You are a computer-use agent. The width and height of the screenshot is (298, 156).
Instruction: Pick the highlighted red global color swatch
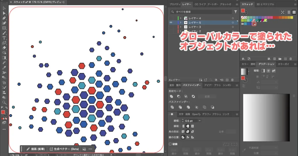pos(254,24)
